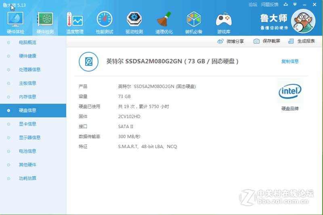The height and width of the screenshot is (215, 323).
Task: Click the camera screenshot icon
Action: pos(256,41)
